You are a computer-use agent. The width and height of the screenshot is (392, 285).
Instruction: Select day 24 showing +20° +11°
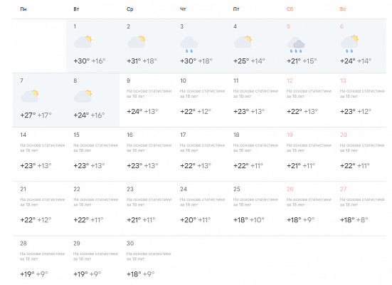[199, 209]
